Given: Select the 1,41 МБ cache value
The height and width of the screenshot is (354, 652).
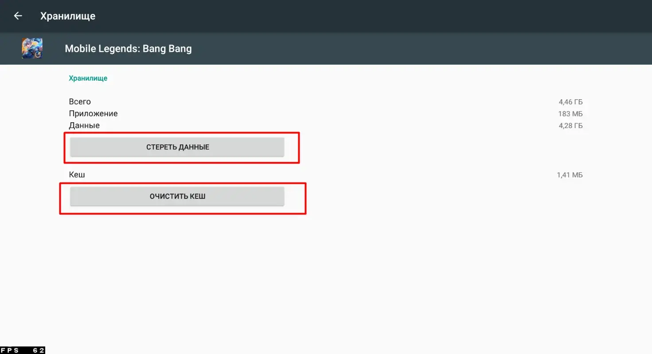Looking at the screenshot, I should pyautogui.click(x=570, y=175).
